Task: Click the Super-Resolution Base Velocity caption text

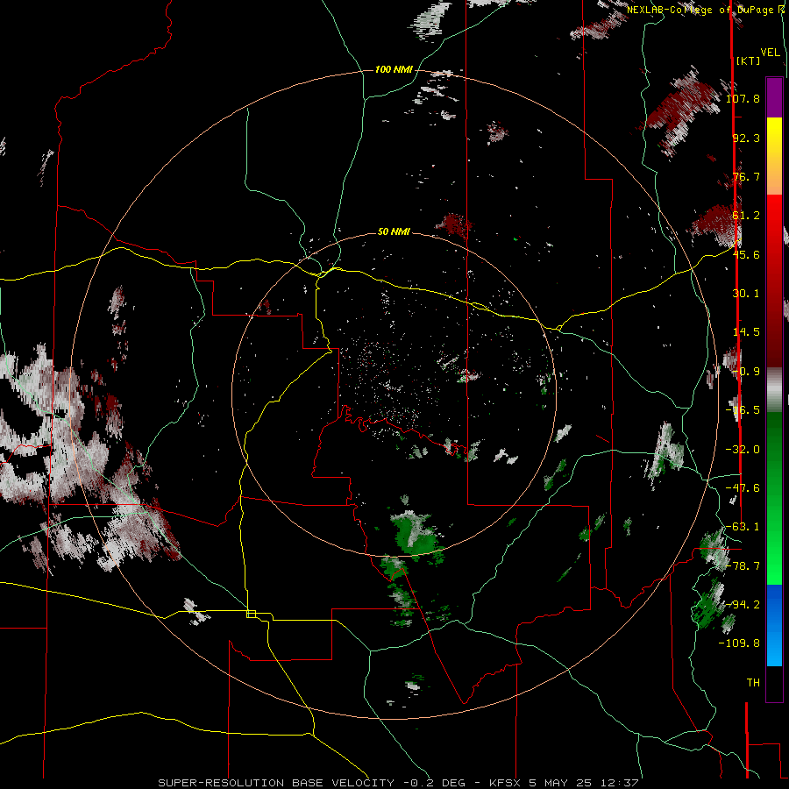Action: coord(399,783)
